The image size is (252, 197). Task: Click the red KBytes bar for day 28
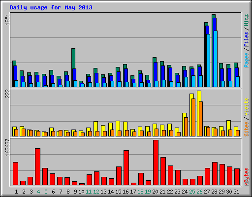[x=215, y=173]
